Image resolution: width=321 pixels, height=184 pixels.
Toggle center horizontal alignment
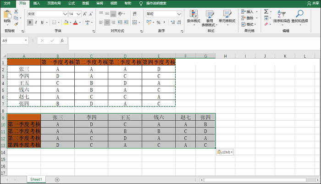coord(107,22)
